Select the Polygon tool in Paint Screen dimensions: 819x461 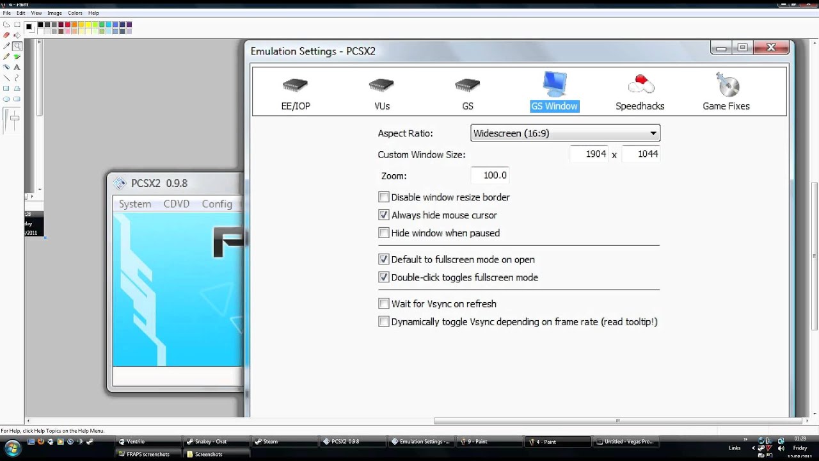point(17,88)
